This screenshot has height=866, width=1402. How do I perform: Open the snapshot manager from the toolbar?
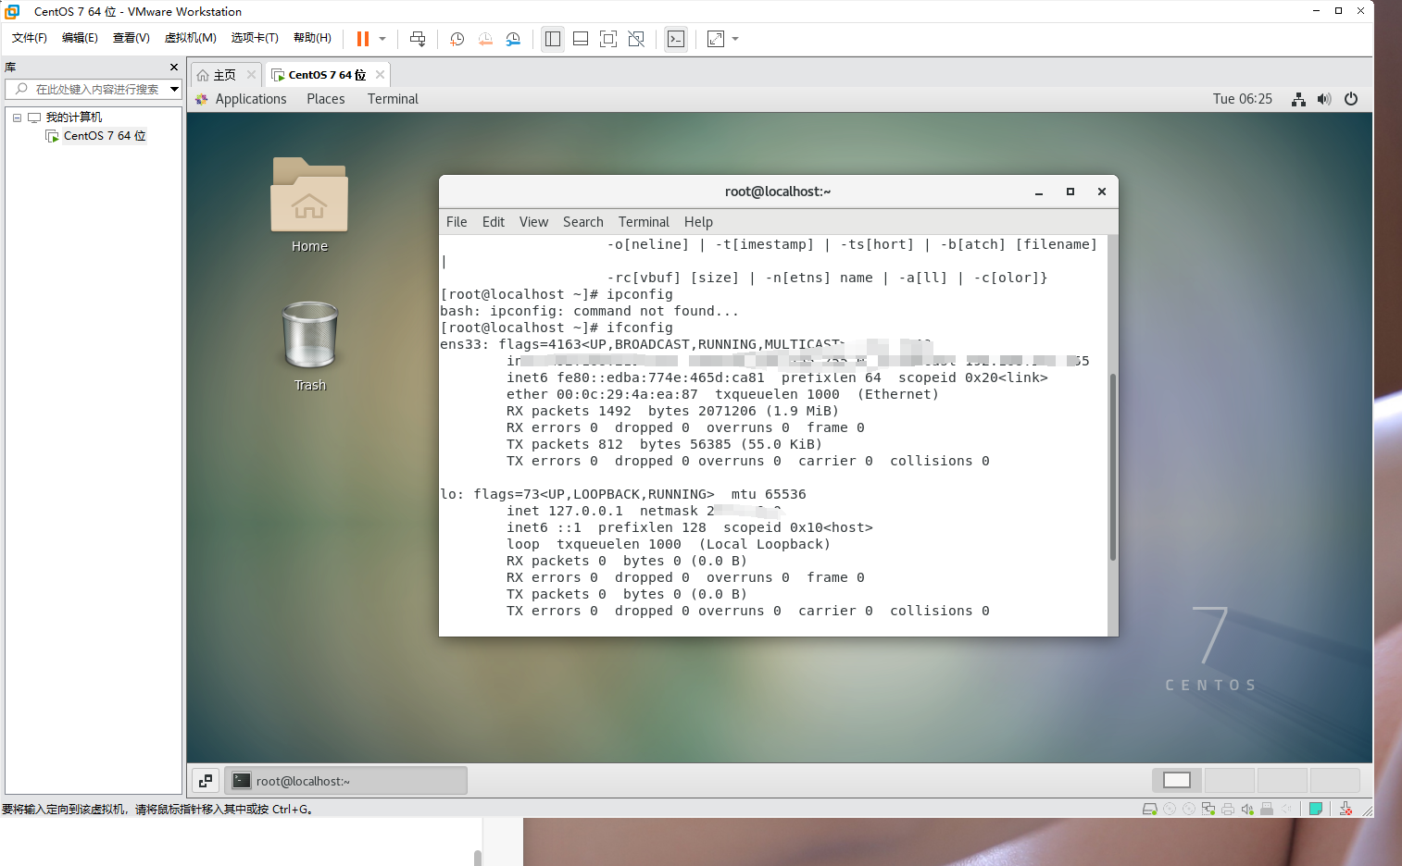coord(513,39)
